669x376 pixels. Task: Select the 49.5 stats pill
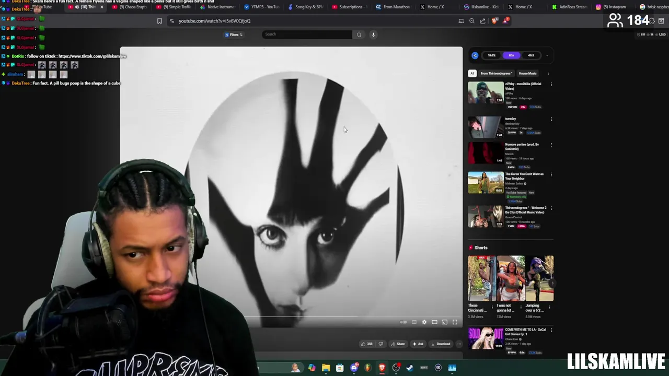coord(531,55)
